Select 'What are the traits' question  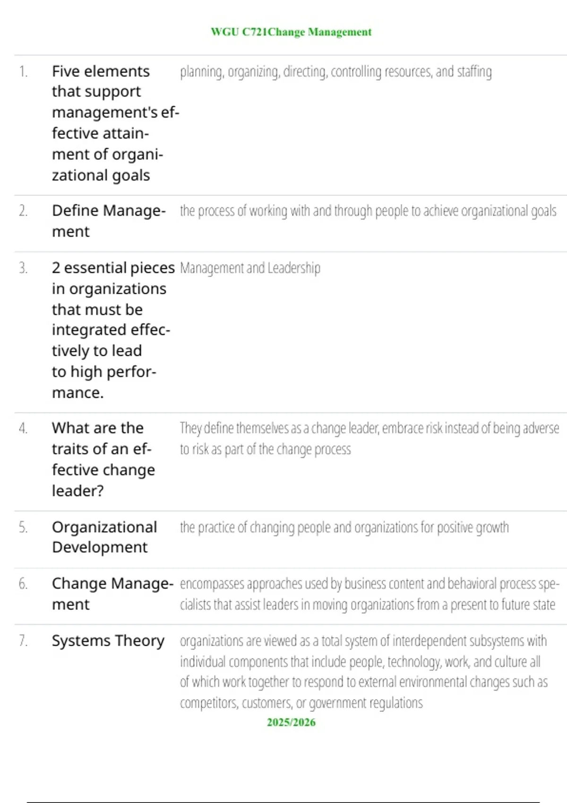[103, 459]
